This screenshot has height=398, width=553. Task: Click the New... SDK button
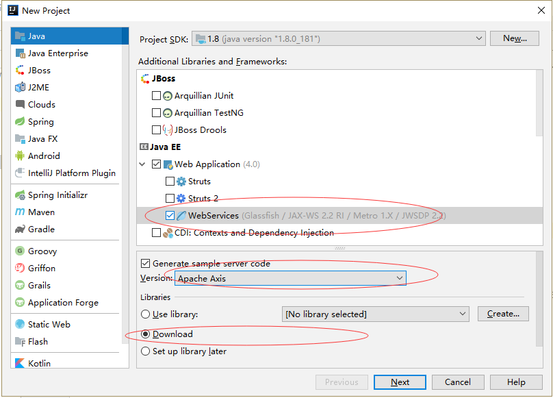[x=515, y=38]
